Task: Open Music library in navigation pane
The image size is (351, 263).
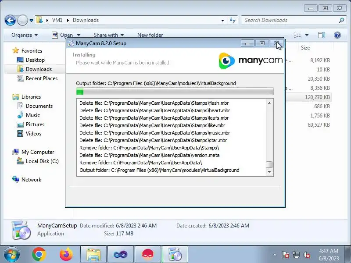Action: point(33,115)
